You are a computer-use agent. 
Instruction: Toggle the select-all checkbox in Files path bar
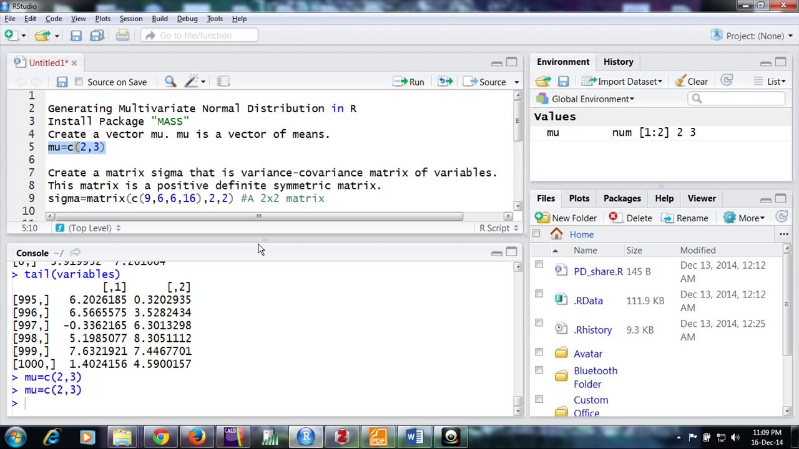[x=536, y=234]
